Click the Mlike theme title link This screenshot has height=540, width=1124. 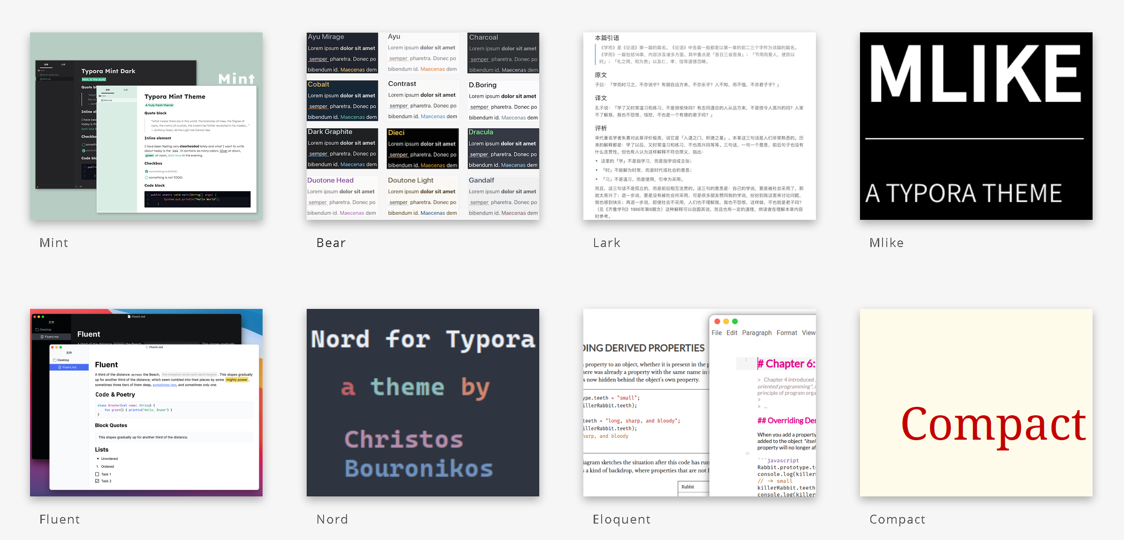tap(886, 243)
